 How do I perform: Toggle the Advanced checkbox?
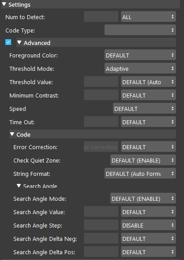tap(8, 42)
